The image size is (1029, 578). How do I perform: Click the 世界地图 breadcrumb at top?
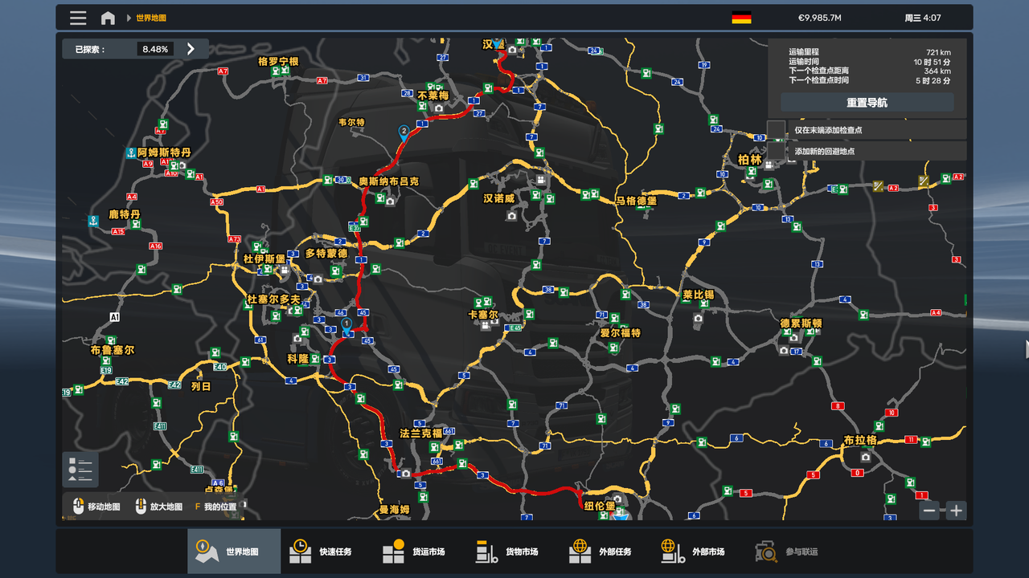(x=151, y=18)
